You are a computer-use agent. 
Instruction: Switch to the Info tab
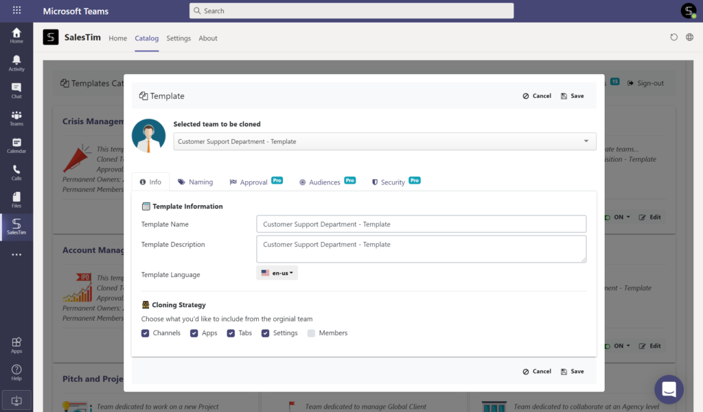[150, 182]
